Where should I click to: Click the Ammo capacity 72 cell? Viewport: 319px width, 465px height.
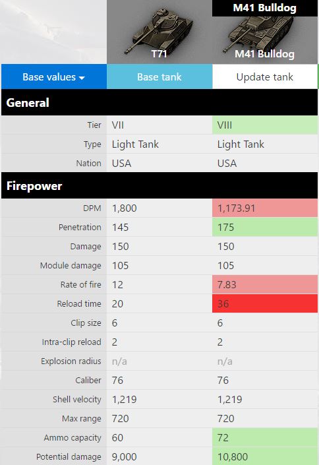pyautogui.click(x=265, y=437)
